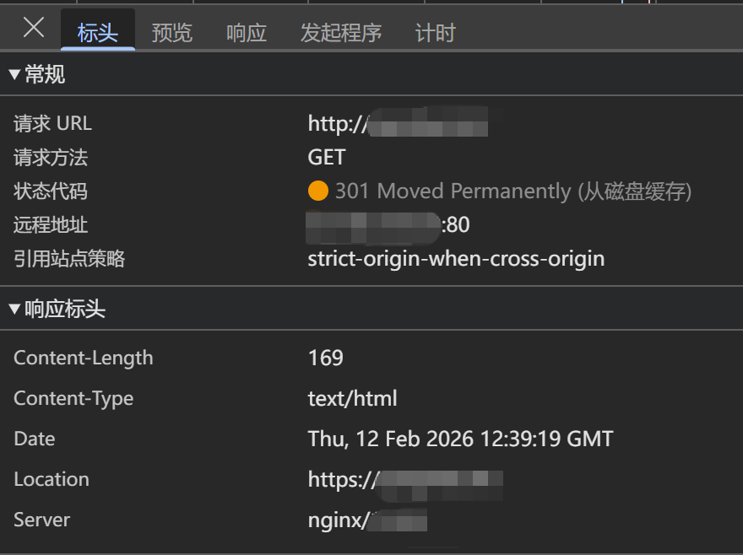Screen dimensions: 743x555
Task: Click the 引用站点策略 label
Action: click(69, 259)
